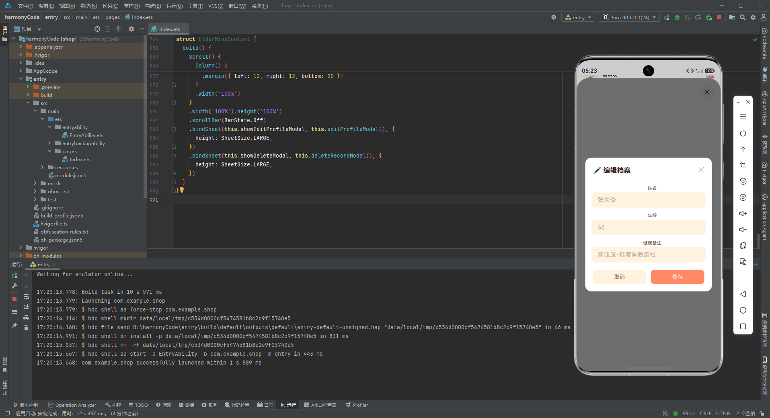Collapse the entryability folder
The image size is (770, 418).
pos(49,127)
